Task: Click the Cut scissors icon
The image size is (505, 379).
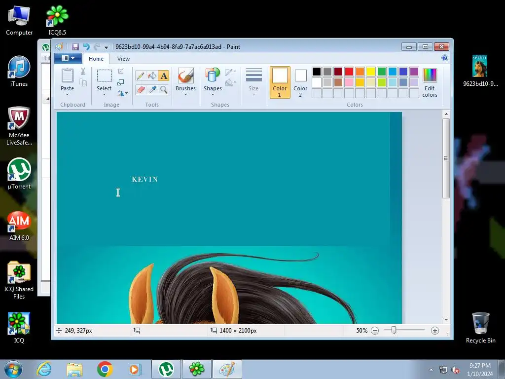Action: (83, 72)
